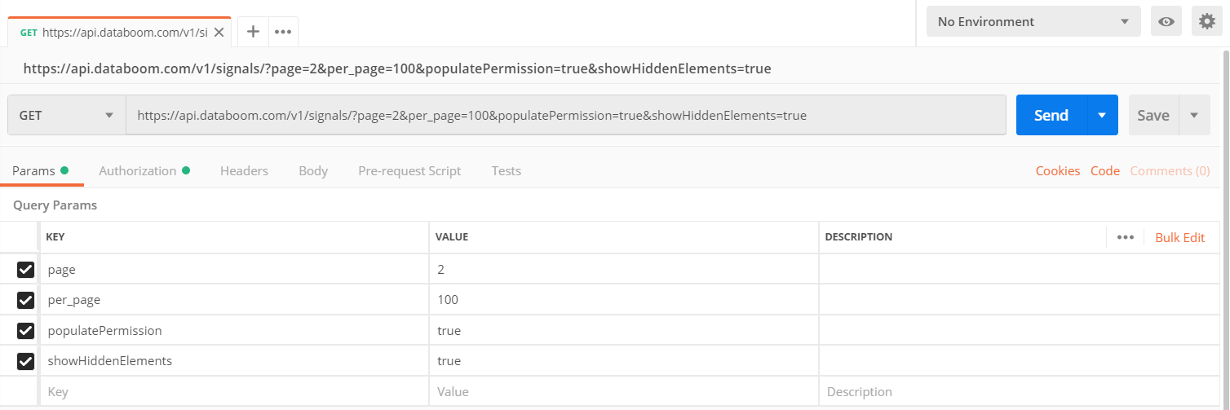This screenshot has width=1230, height=410.
Task: Expand the Save options dropdown arrow
Action: tap(1194, 115)
